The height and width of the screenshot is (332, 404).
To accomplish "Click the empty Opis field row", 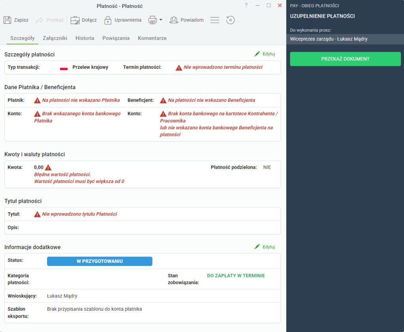I will coord(142,227).
